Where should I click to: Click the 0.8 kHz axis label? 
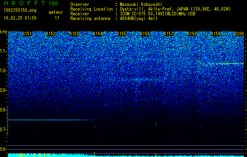[x=3, y=110]
